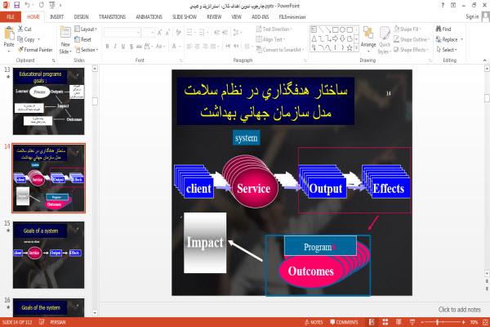Activate the Format Painter brush
Image resolution: width=490 pixels, height=327 pixels.
point(35,50)
